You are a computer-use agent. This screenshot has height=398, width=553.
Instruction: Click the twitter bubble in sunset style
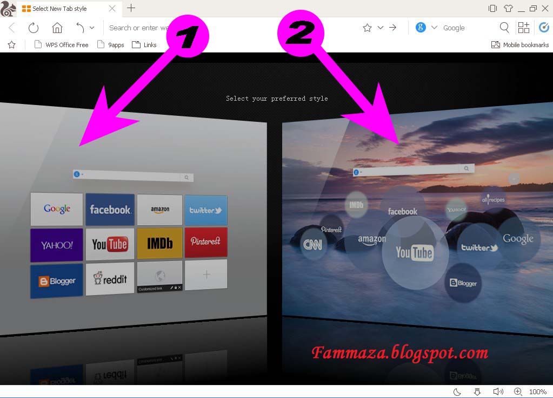479,247
